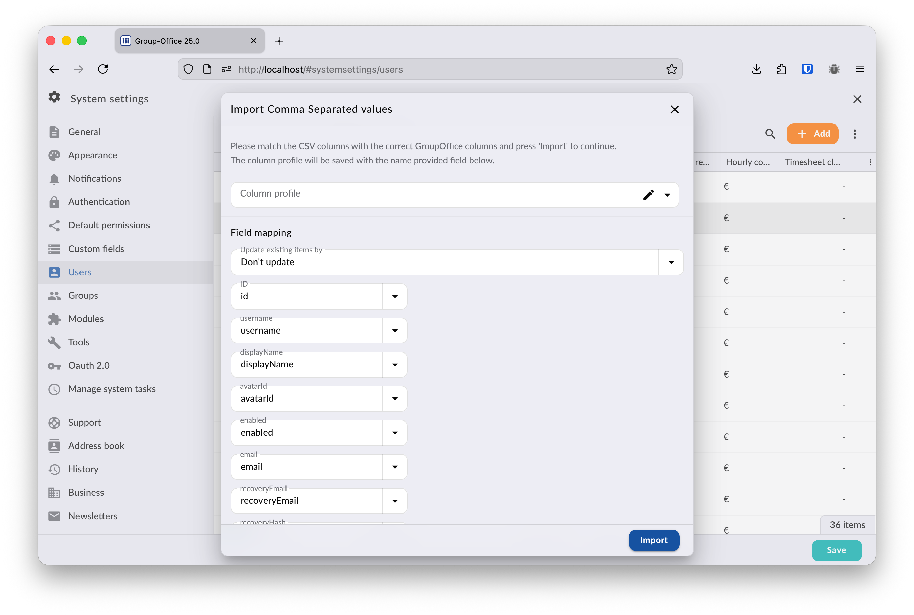
Task: Expand the displayName mapping dropdown
Action: 395,365
